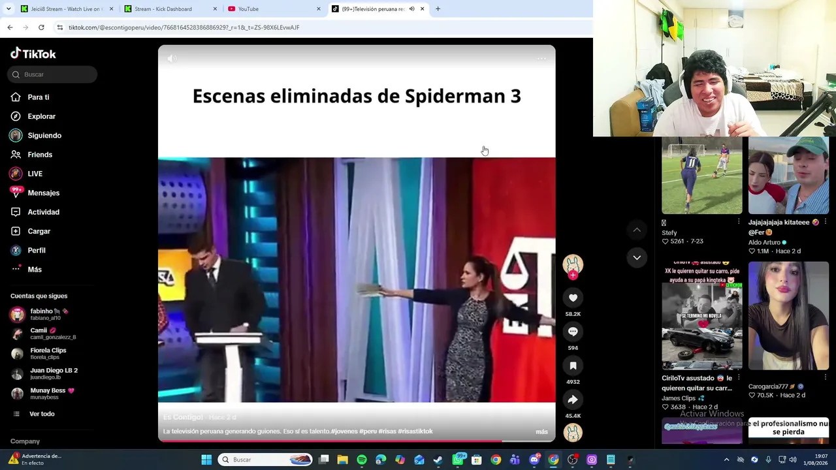Open a new browser tab
This screenshot has width=836, height=470.
pos(438,8)
